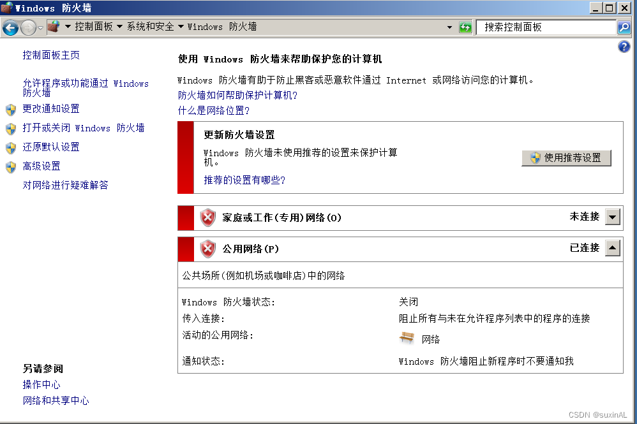Screen dimensions: 637x424
Task: Open the 系统和安全 breadcrumb
Action: pyautogui.click(x=150, y=27)
